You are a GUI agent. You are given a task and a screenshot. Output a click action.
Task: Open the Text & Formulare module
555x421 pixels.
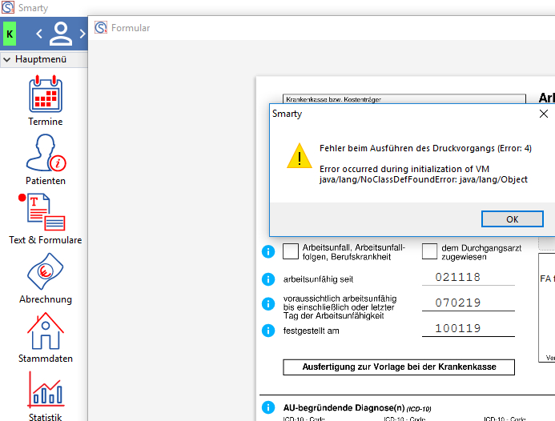46,219
